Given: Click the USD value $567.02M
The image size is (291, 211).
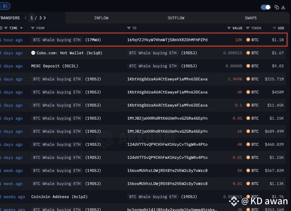Looking at the screenshot, I should (x=274, y=171).
